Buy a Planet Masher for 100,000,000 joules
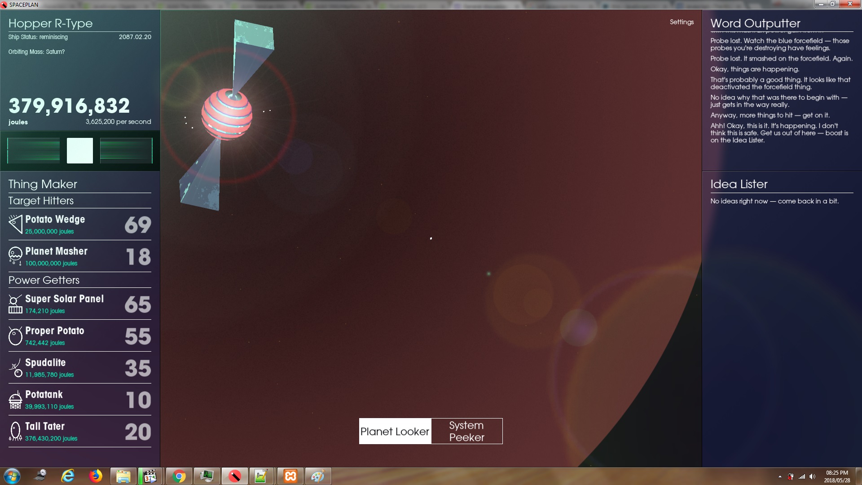The width and height of the screenshot is (862, 485). click(79, 256)
